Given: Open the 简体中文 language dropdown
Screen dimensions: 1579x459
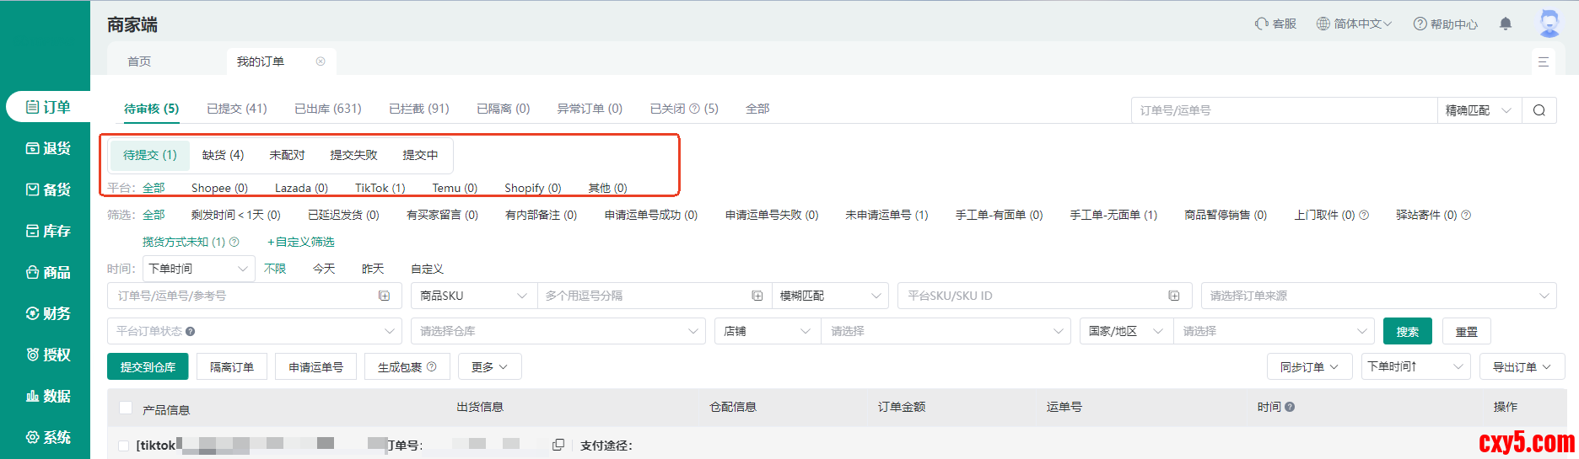Looking at the screenshot, I should (x=1355, y=24).
